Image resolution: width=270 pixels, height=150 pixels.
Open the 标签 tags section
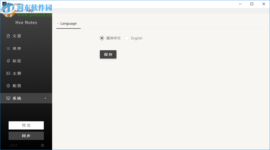(x=26, y=61)
